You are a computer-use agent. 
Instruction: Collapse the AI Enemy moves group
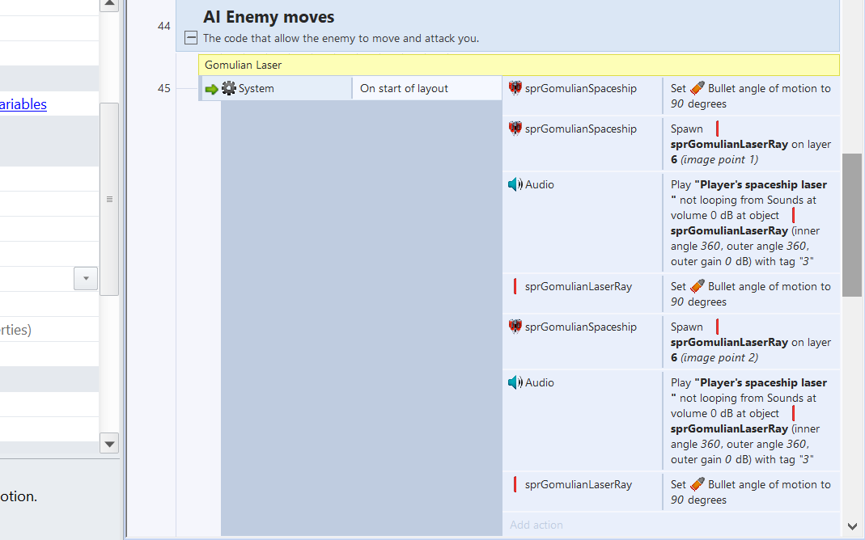coord(191,37)
